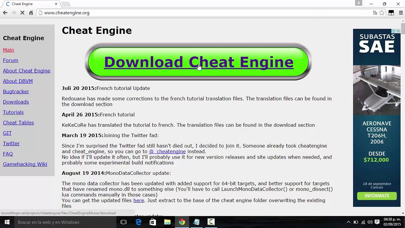Open the Forum sidebar link
The image size is (405, 228).
pos(10,60)
